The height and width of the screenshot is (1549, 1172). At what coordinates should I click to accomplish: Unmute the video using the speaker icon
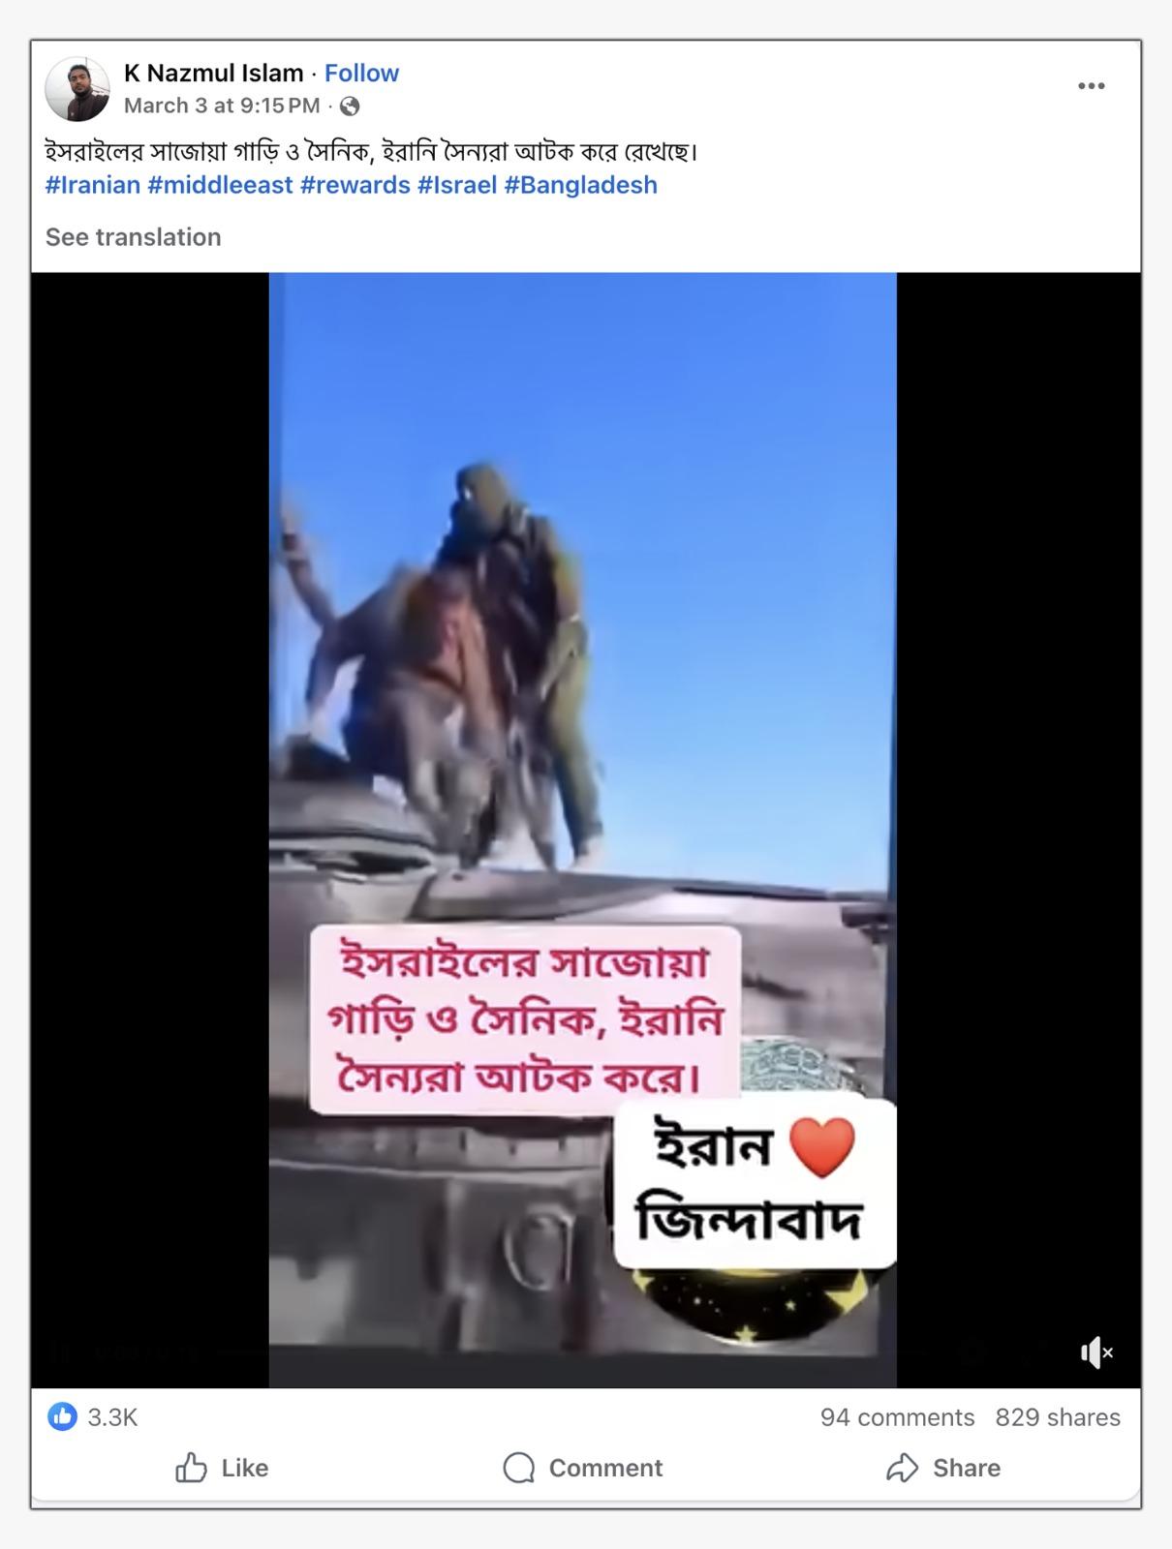pos(1096,1352)
